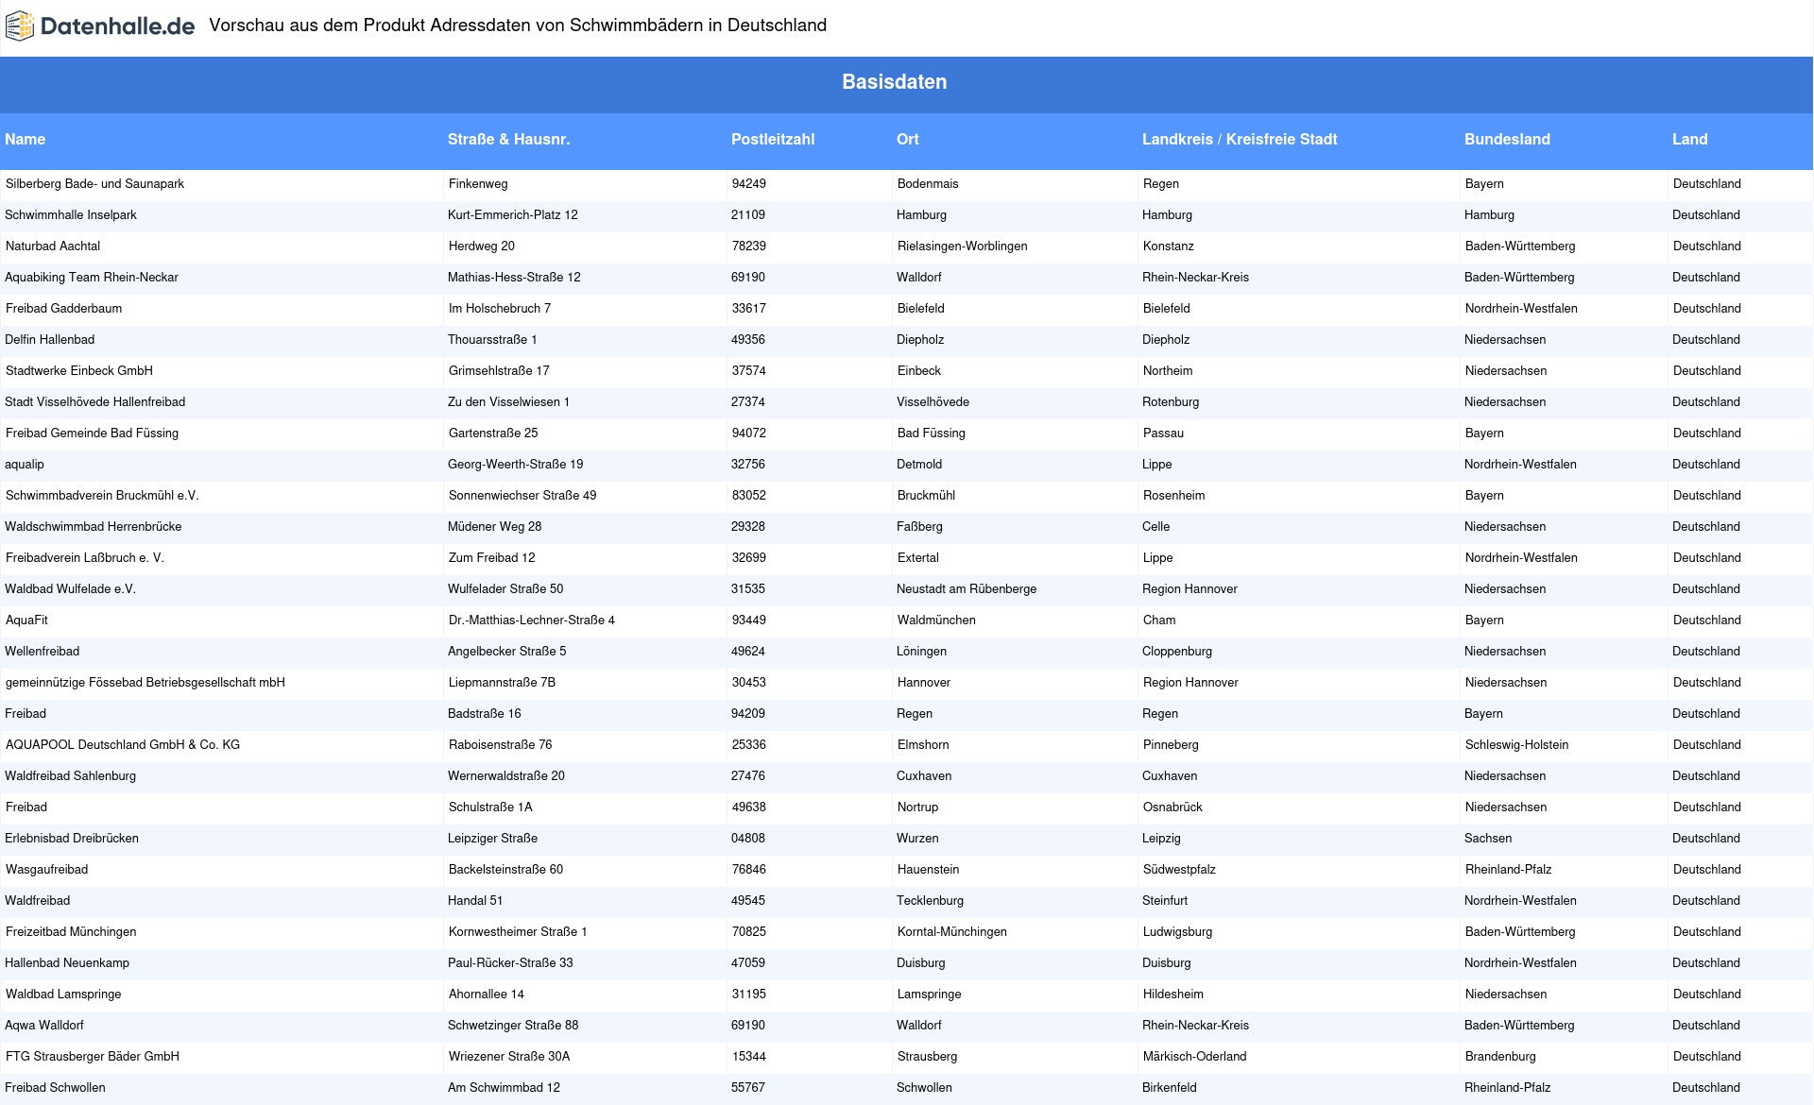Click the Landkreis / Kreisfreie Stadt header

click(x=1240, y=140)
